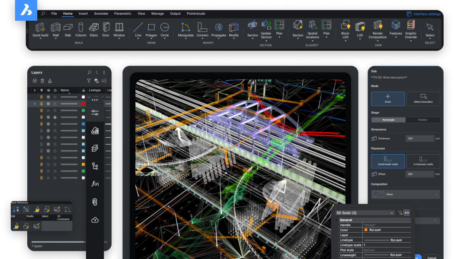The height and width of the screenshot is (259, 454).
Task: Open the structure tree side panel icon
Action: (x=95, y=166)
